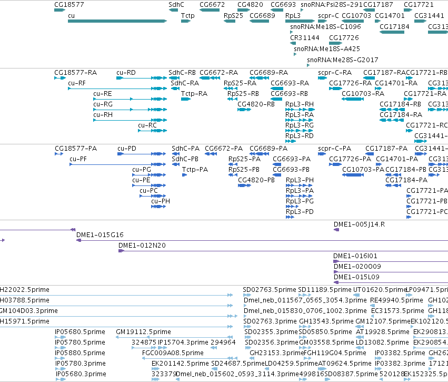The width and height of the screenshot is (448, 382).
Task: Click the RE49940.5prime EST
Action: (x=372, y=306)
